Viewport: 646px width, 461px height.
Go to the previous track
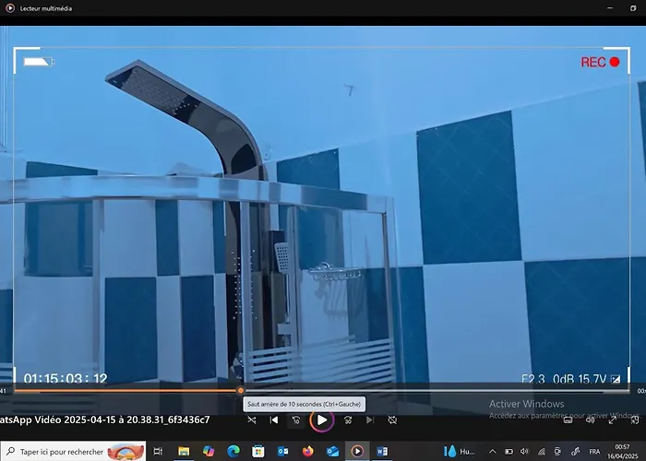tap(274, 420)
